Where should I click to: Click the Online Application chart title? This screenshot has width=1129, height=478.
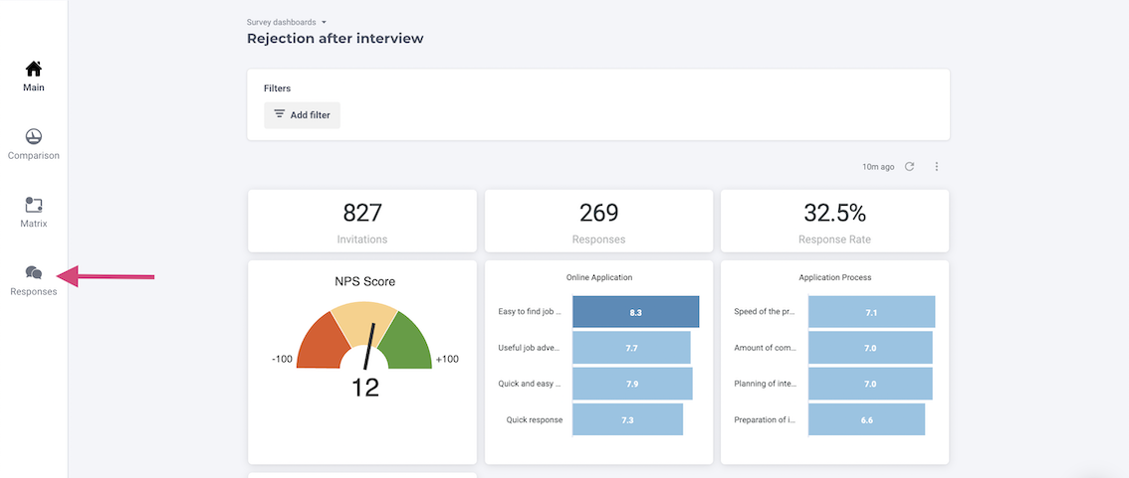click(599, 276)
